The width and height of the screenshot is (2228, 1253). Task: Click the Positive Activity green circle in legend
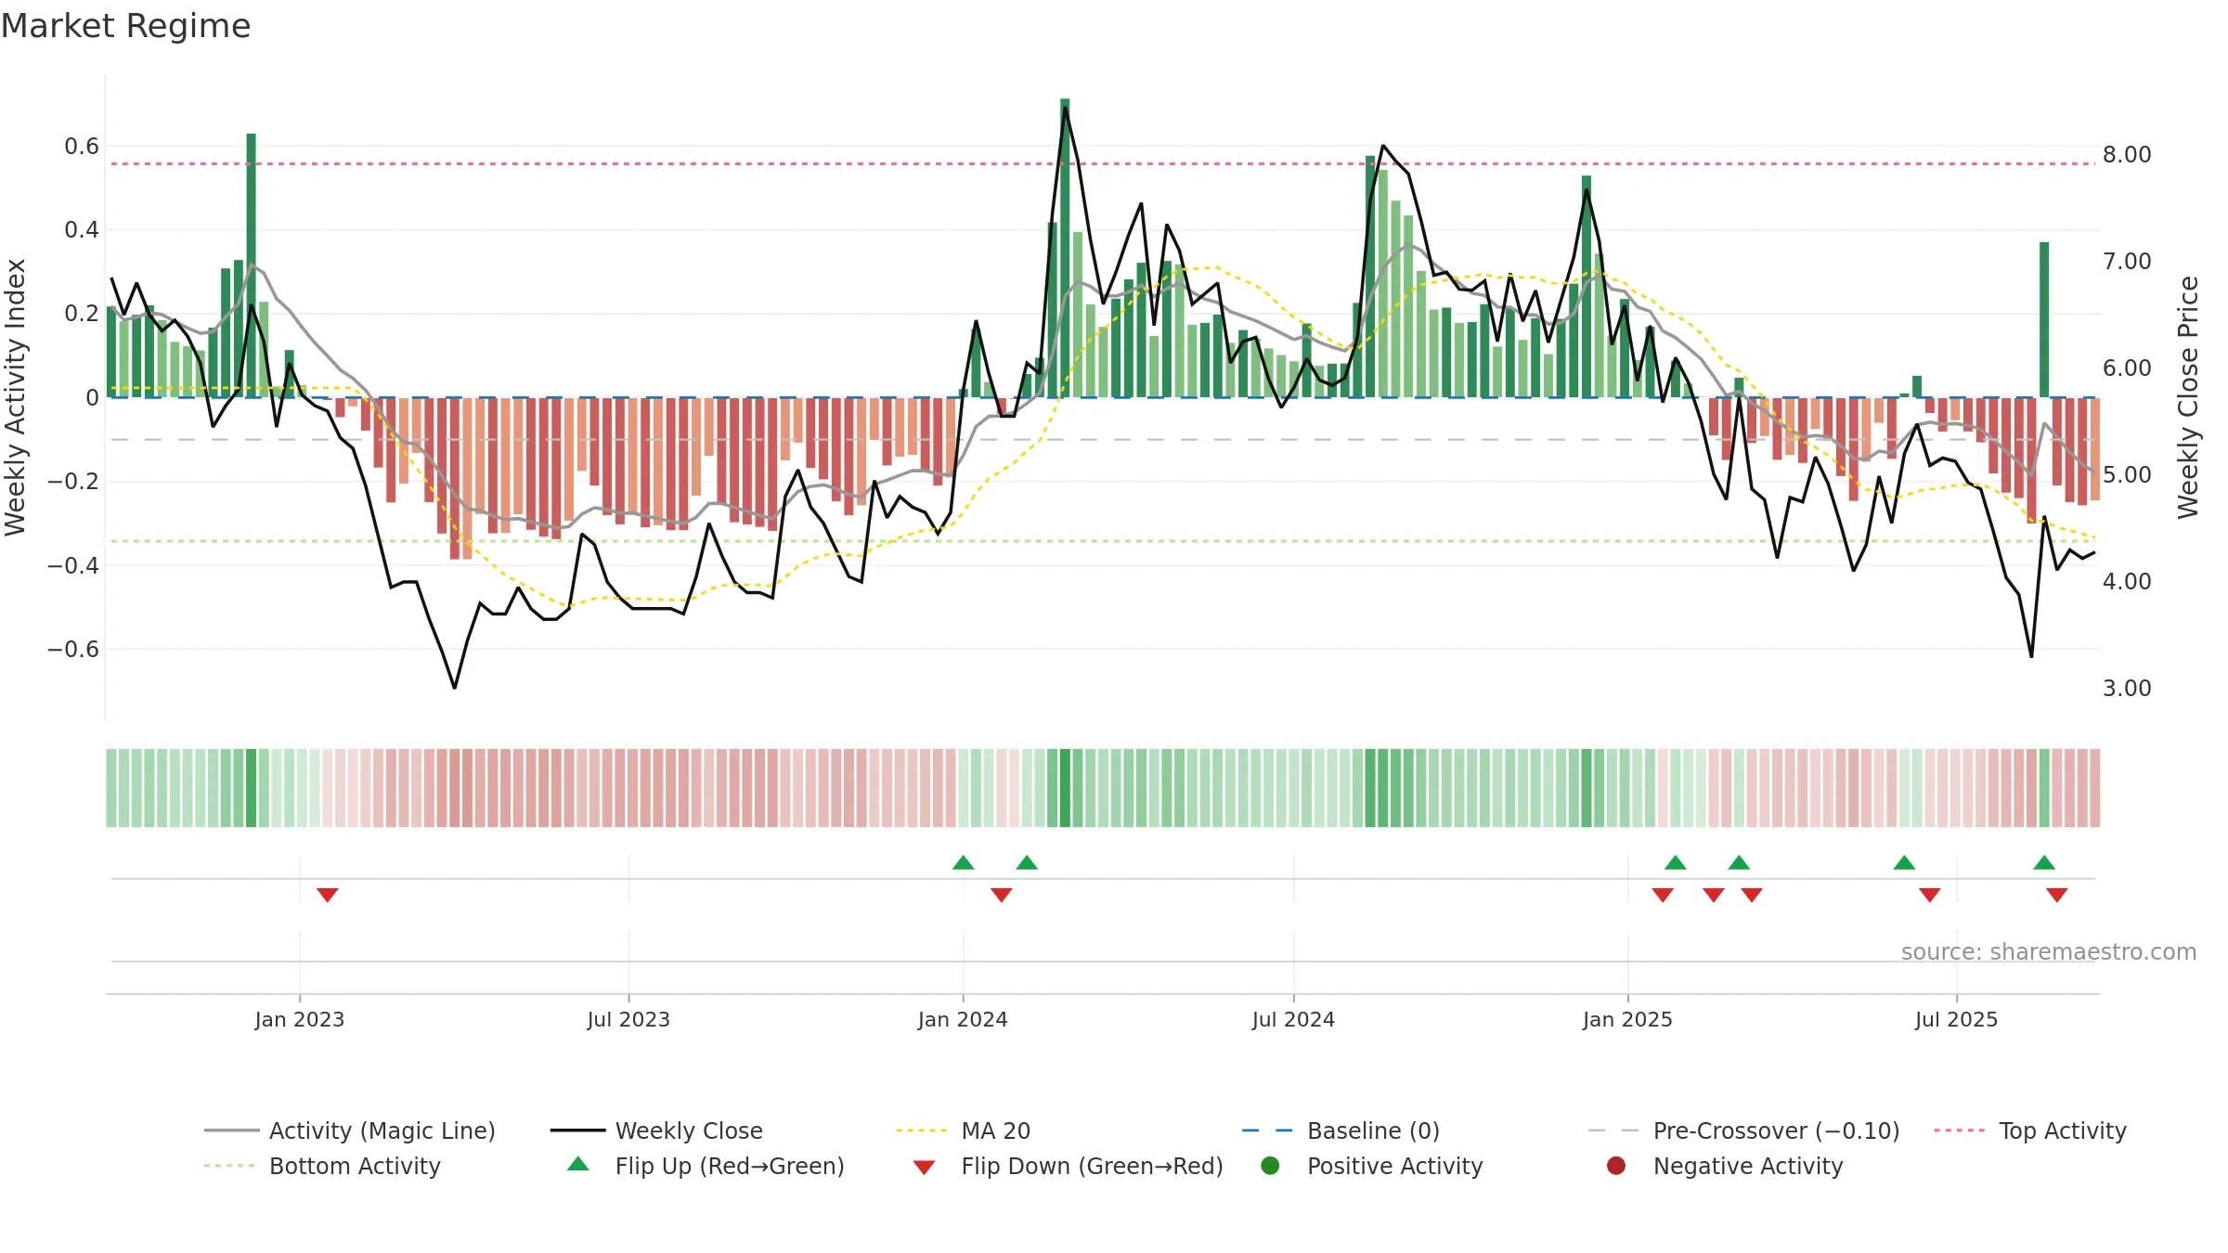coord(1270,1165)
